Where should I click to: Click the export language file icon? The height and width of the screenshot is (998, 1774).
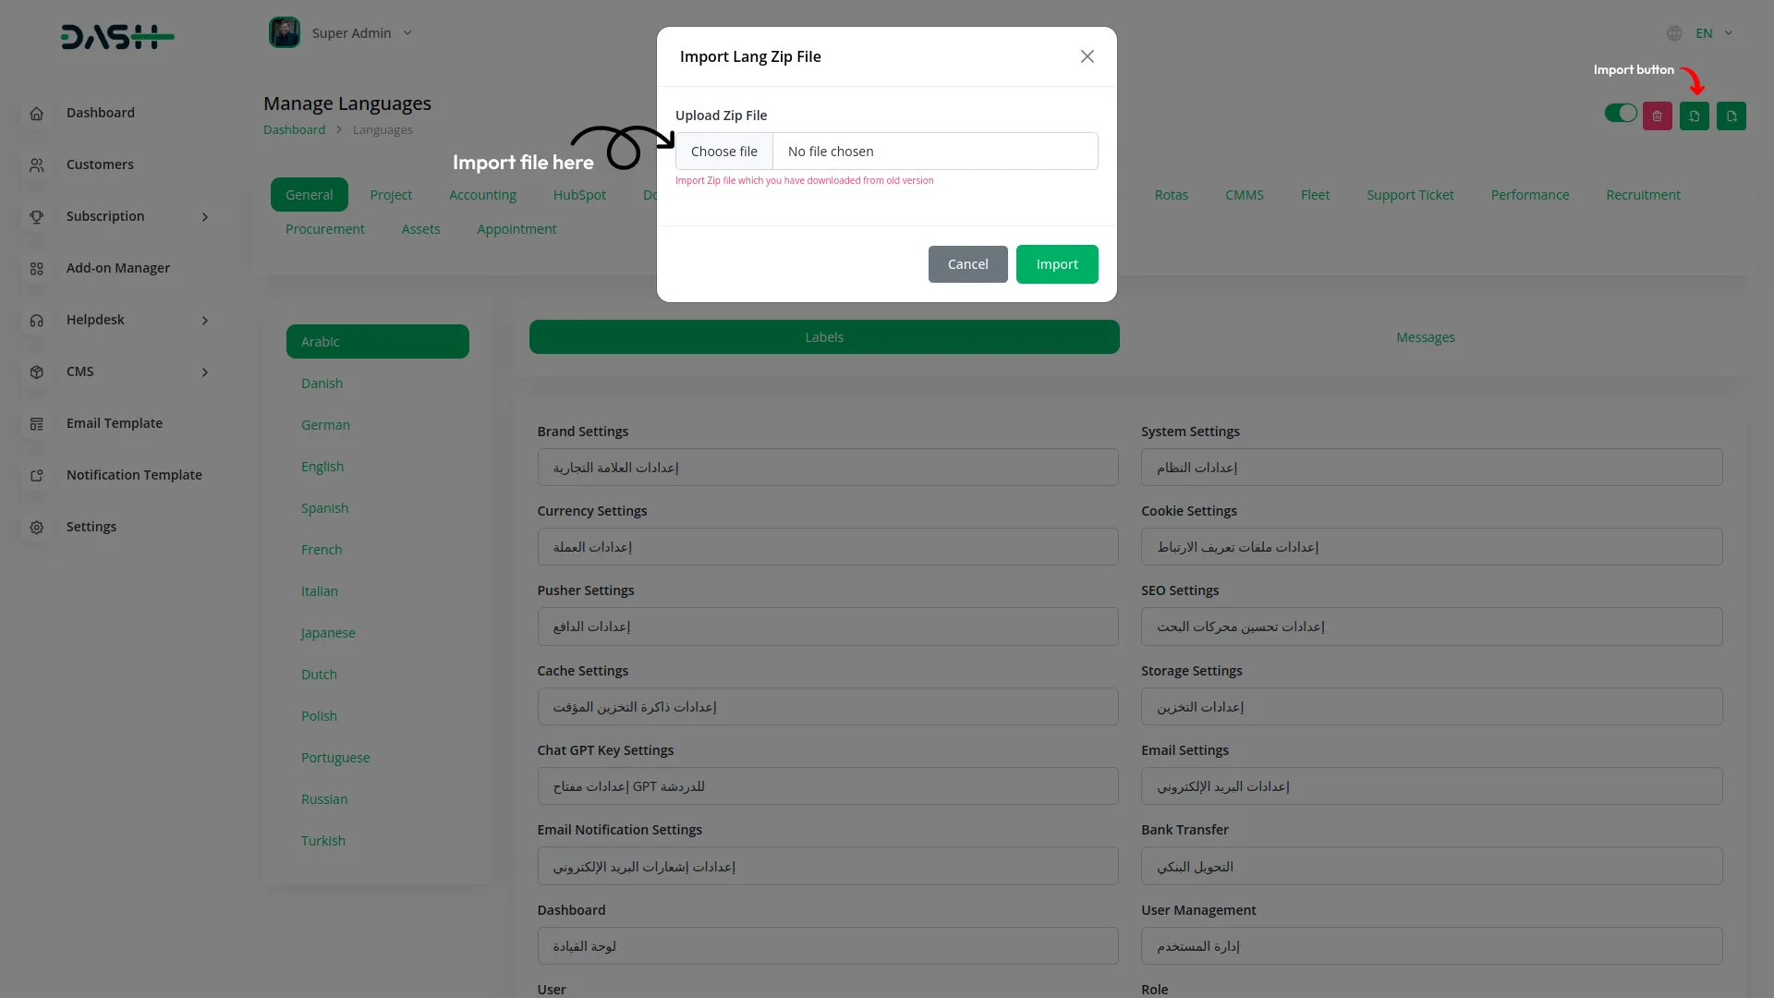coord(1731,116)
